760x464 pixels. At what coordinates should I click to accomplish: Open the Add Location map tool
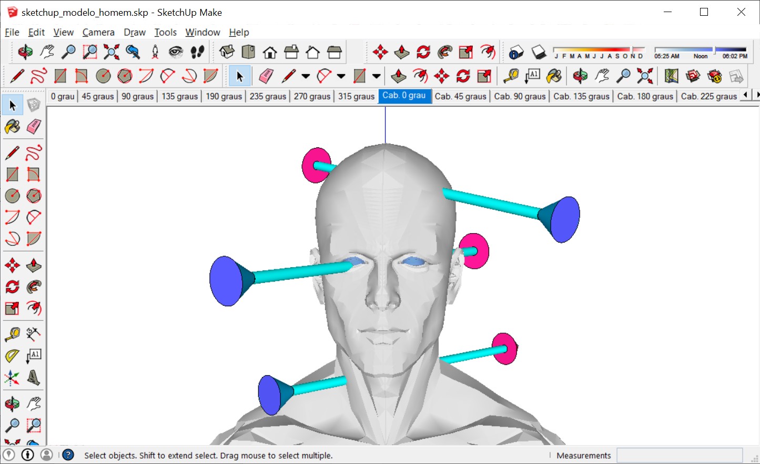tap(671, 76)
